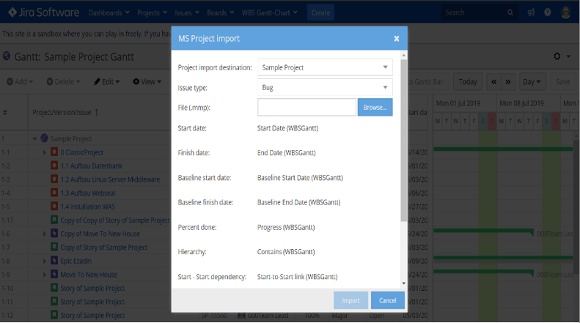Click the Import button
Viewport: 580px width, 323px height.
click(350, 300)
